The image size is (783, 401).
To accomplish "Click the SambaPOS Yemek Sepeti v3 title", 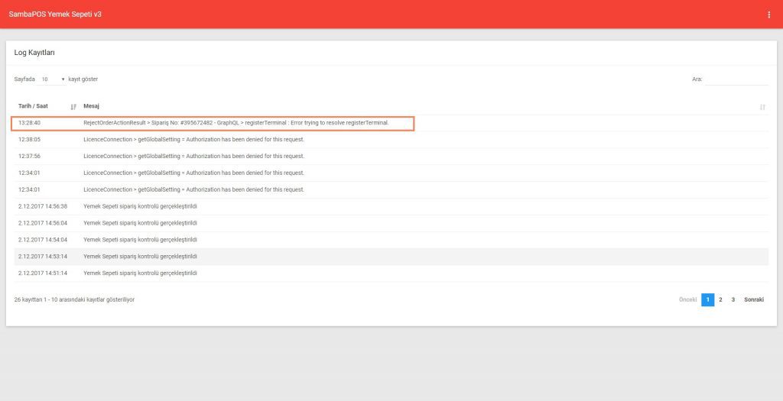I will (55, 15).
